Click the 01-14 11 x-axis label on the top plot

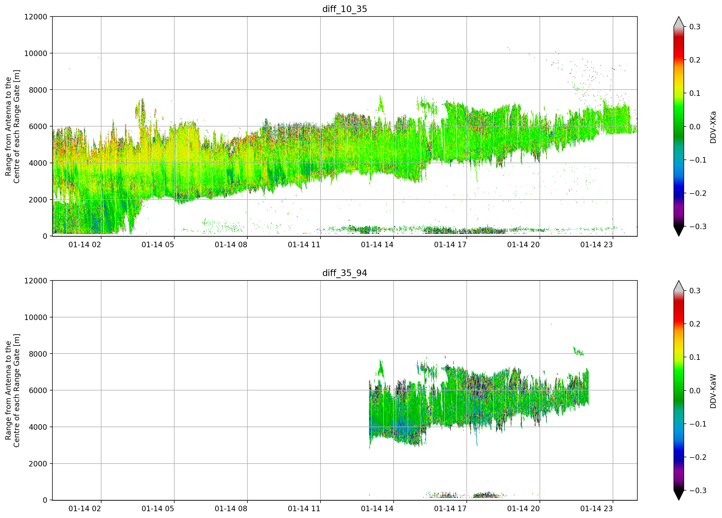(x=304, y=245)
